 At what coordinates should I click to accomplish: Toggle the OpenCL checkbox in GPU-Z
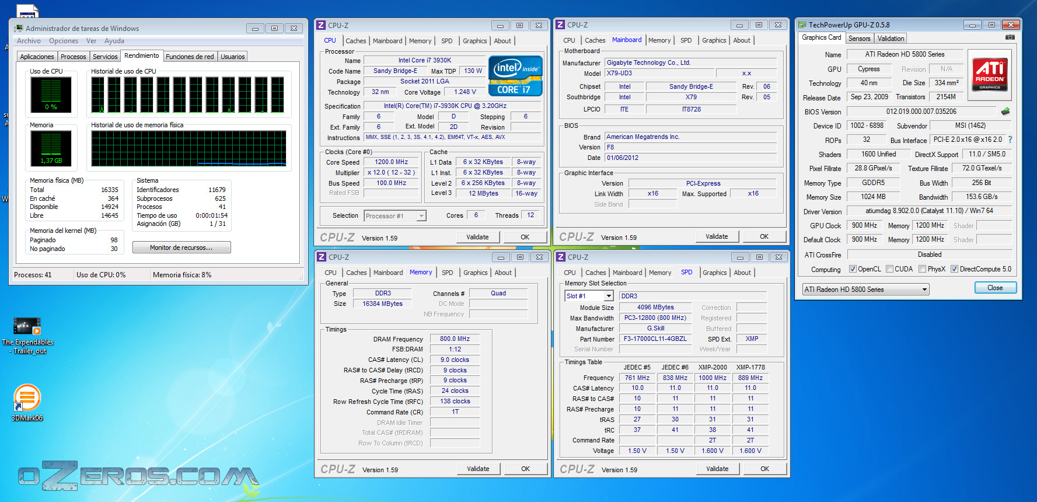pyautogui.click(x=853, y=269)
